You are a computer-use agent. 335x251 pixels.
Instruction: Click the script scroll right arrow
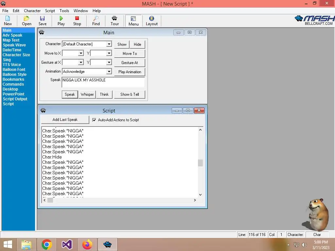click(x=195, y=200)
